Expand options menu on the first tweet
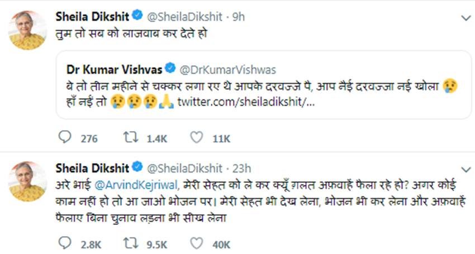 click(x=465, y=18)
